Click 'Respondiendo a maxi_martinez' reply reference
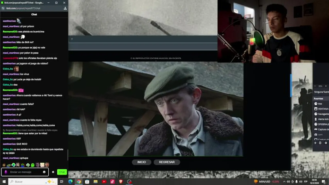 pyautogui.click(x=30, y=130)
